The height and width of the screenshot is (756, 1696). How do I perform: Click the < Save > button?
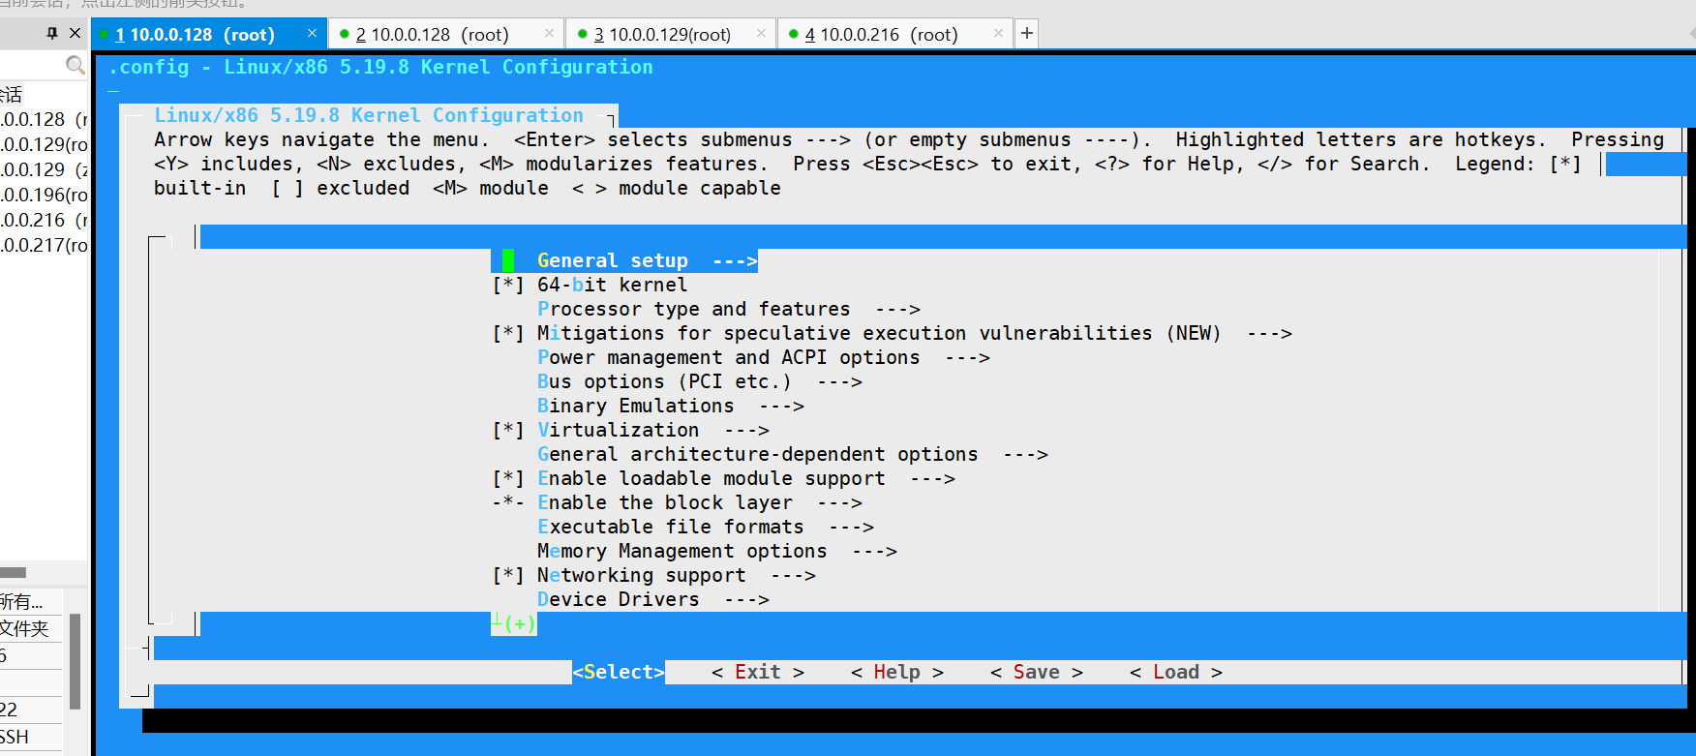click(1036, 672)
